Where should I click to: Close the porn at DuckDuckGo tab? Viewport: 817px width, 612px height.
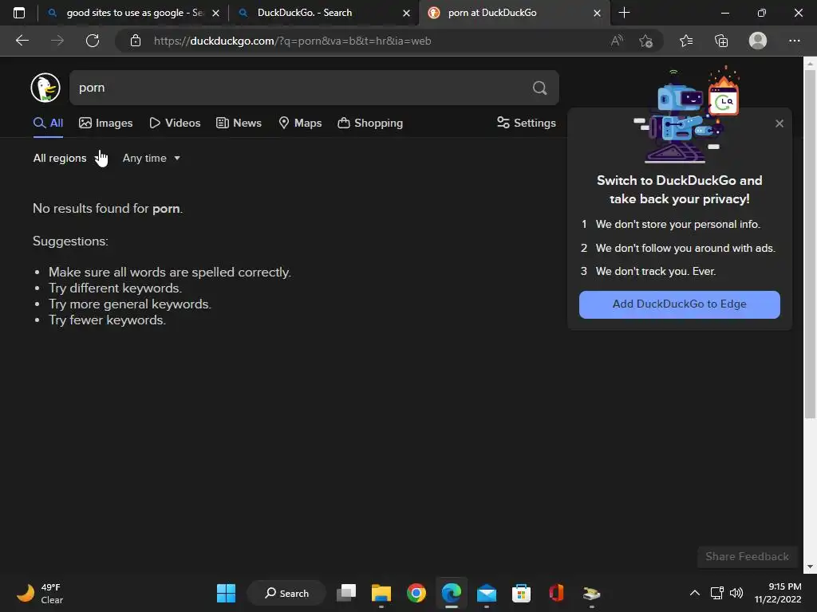[x=597, y=13]
